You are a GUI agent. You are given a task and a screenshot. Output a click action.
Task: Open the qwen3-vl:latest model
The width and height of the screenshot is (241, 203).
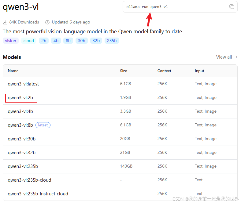23,84
